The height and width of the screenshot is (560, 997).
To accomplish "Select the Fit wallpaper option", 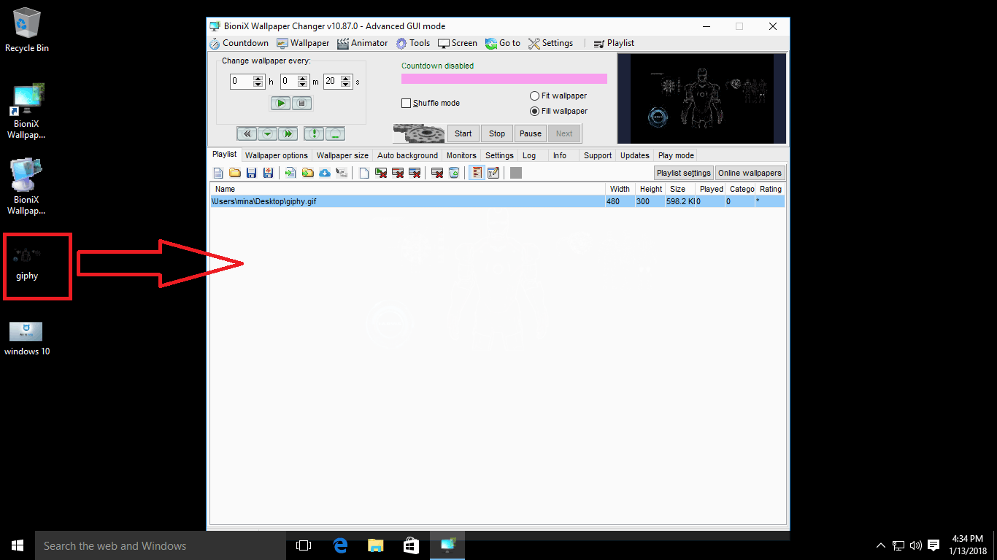I will (535, 96).
